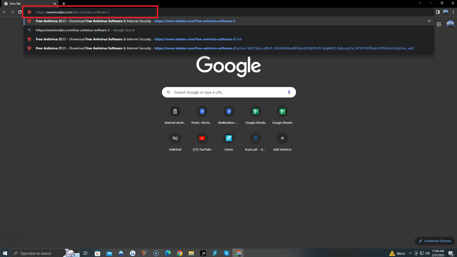Open the Mail app in taskbar
The height and width of the screenshot is (257, 457).
pyautogui.click(x=109, y=253)
